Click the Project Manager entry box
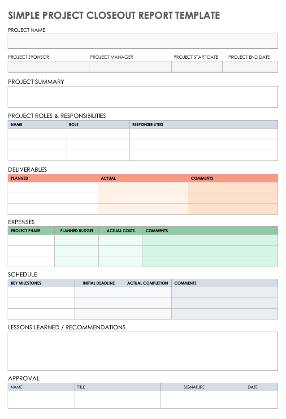 130,67
